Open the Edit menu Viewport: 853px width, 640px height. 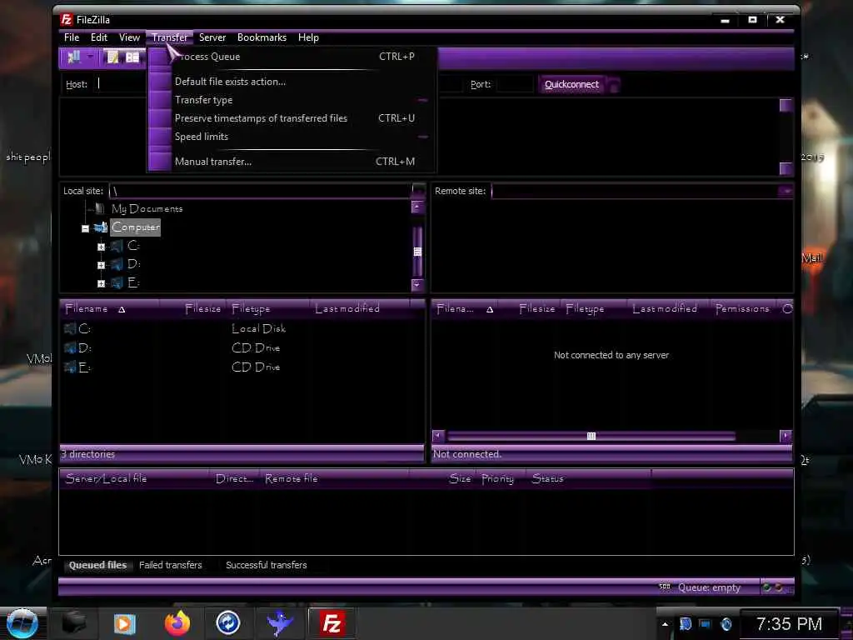[x=98, y=37]
